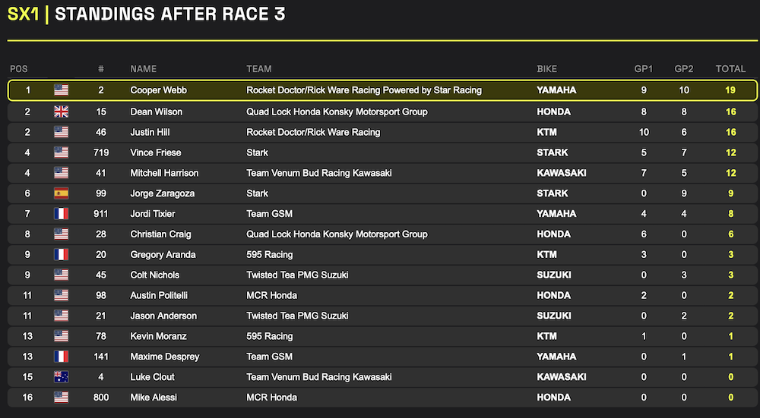Select rider name Colt Nichols

(x=154, y=275)
